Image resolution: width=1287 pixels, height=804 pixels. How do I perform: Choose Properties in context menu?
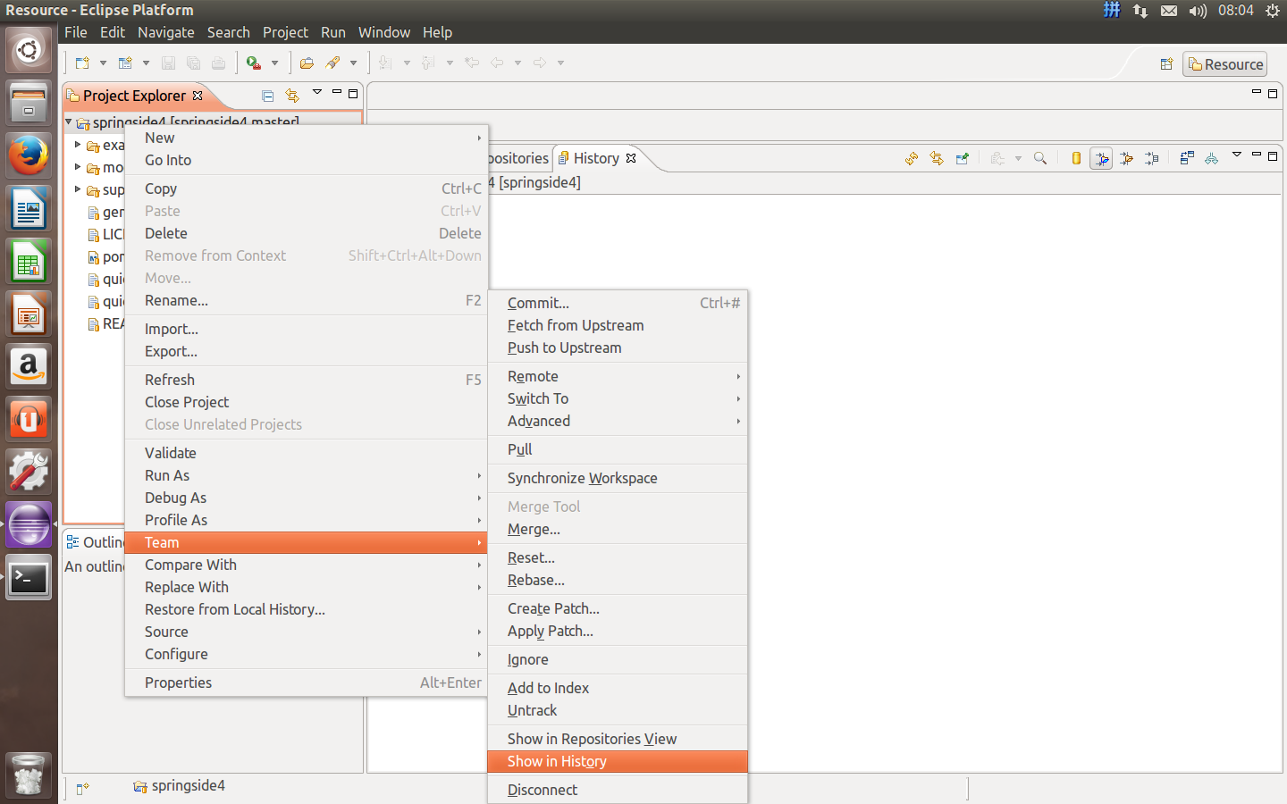[x=307, y=683]
